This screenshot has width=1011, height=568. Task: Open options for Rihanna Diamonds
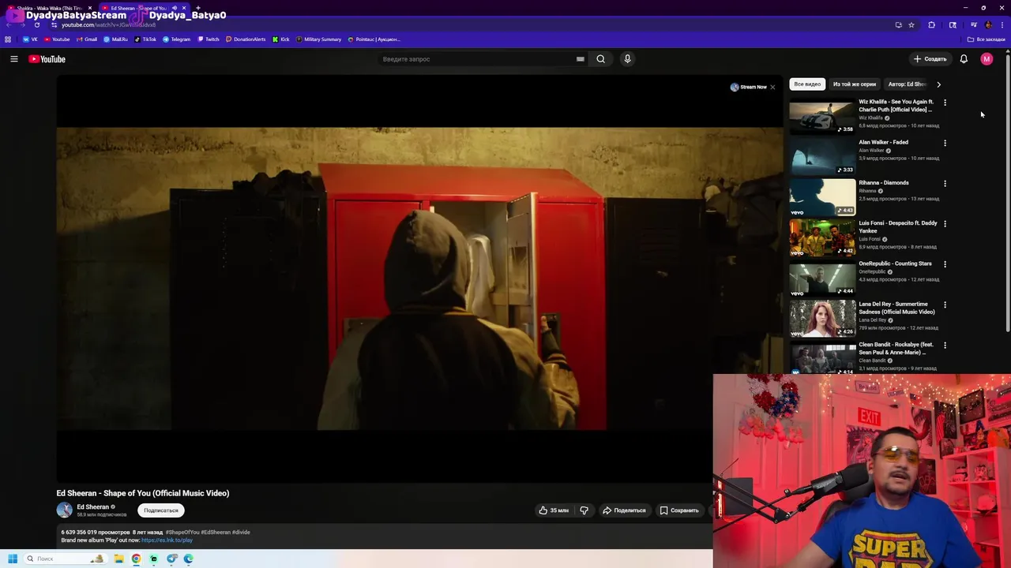pos(945,183)
